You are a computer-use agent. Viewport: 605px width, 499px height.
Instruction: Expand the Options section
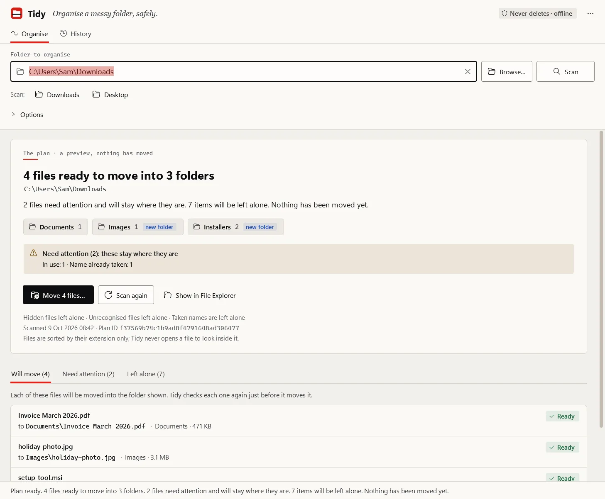click(x=27, y=115)
